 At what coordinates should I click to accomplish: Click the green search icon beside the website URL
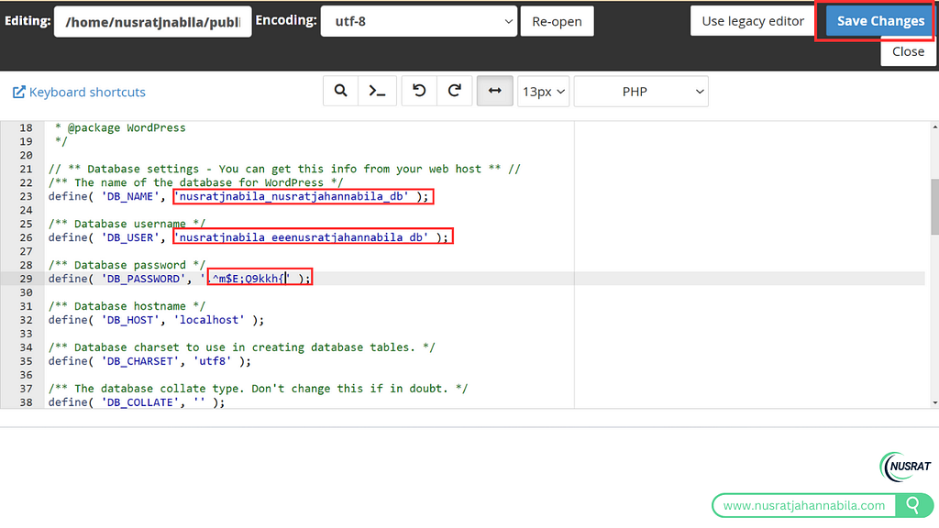(914, 505)
